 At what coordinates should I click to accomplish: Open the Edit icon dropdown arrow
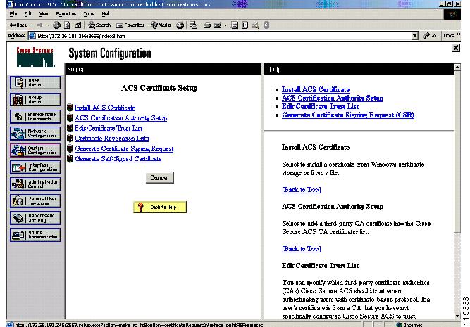click(226, 25)
